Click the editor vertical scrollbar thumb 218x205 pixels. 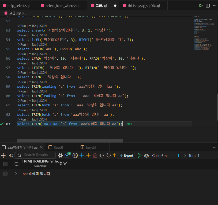[x=217, y=107]
